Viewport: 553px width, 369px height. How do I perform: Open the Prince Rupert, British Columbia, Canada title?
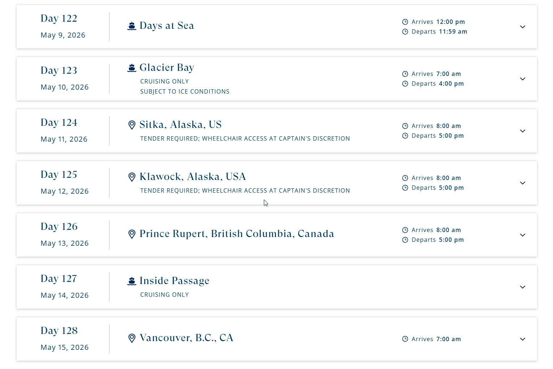237,234
